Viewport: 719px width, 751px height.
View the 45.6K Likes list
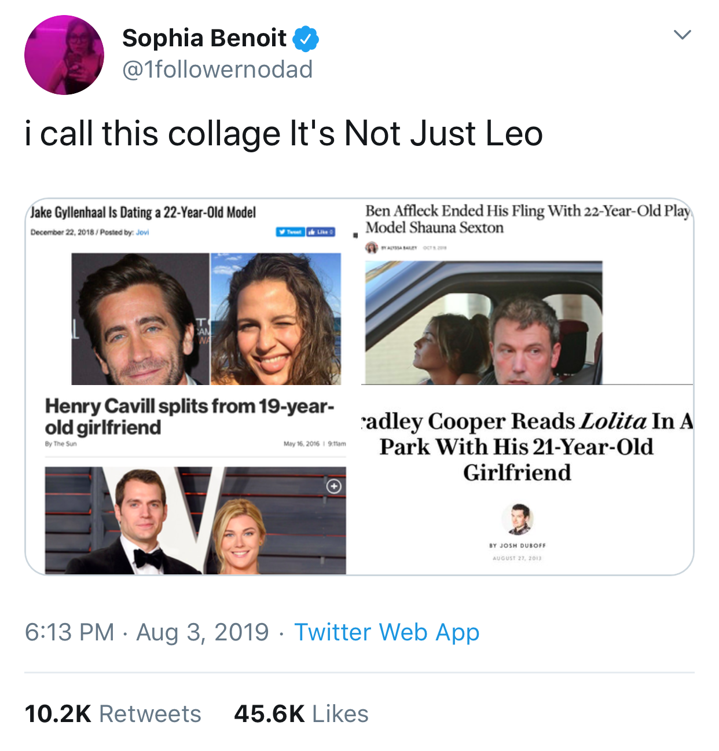301,713
